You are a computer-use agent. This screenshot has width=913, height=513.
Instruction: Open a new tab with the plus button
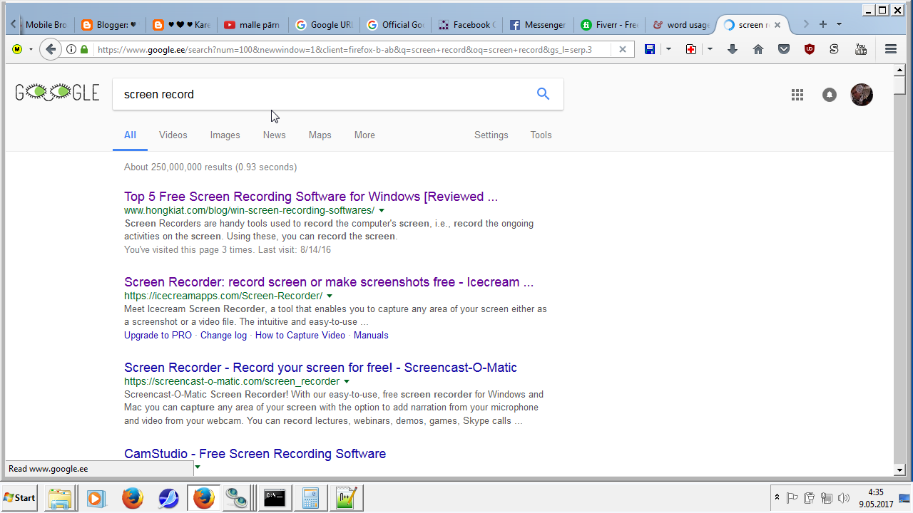(x=823, y=24)
